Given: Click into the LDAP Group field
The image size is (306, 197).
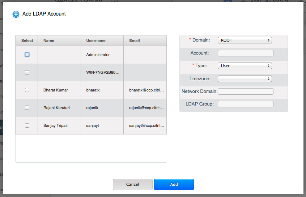Looking at the screenshot, I should (245, 104).
